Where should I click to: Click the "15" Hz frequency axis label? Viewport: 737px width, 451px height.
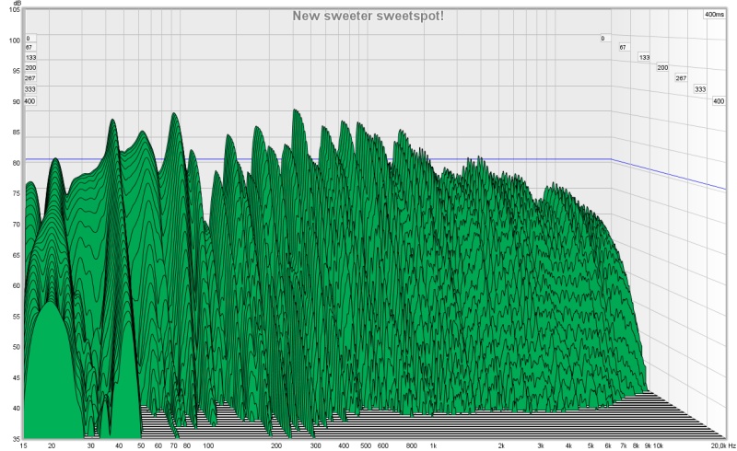pos(24,445)
